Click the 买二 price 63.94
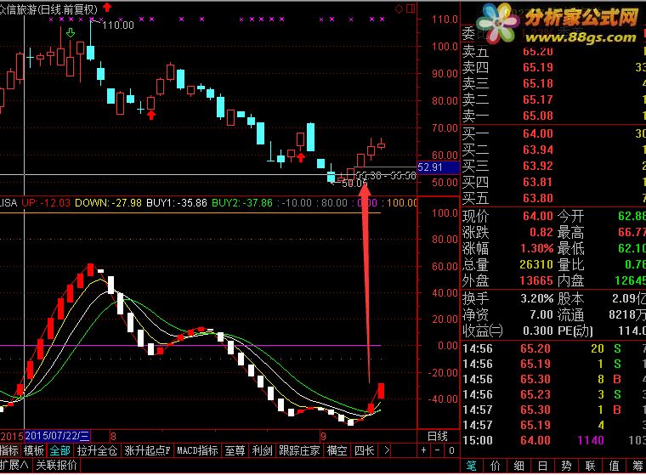Image resolution: width=646 pixels, height=475 pixels. [x=538, y=150]
